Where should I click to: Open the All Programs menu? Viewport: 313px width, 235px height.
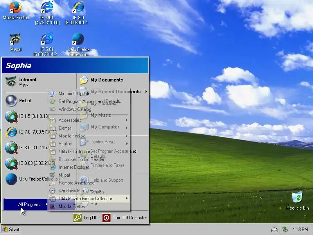point(25,204)
